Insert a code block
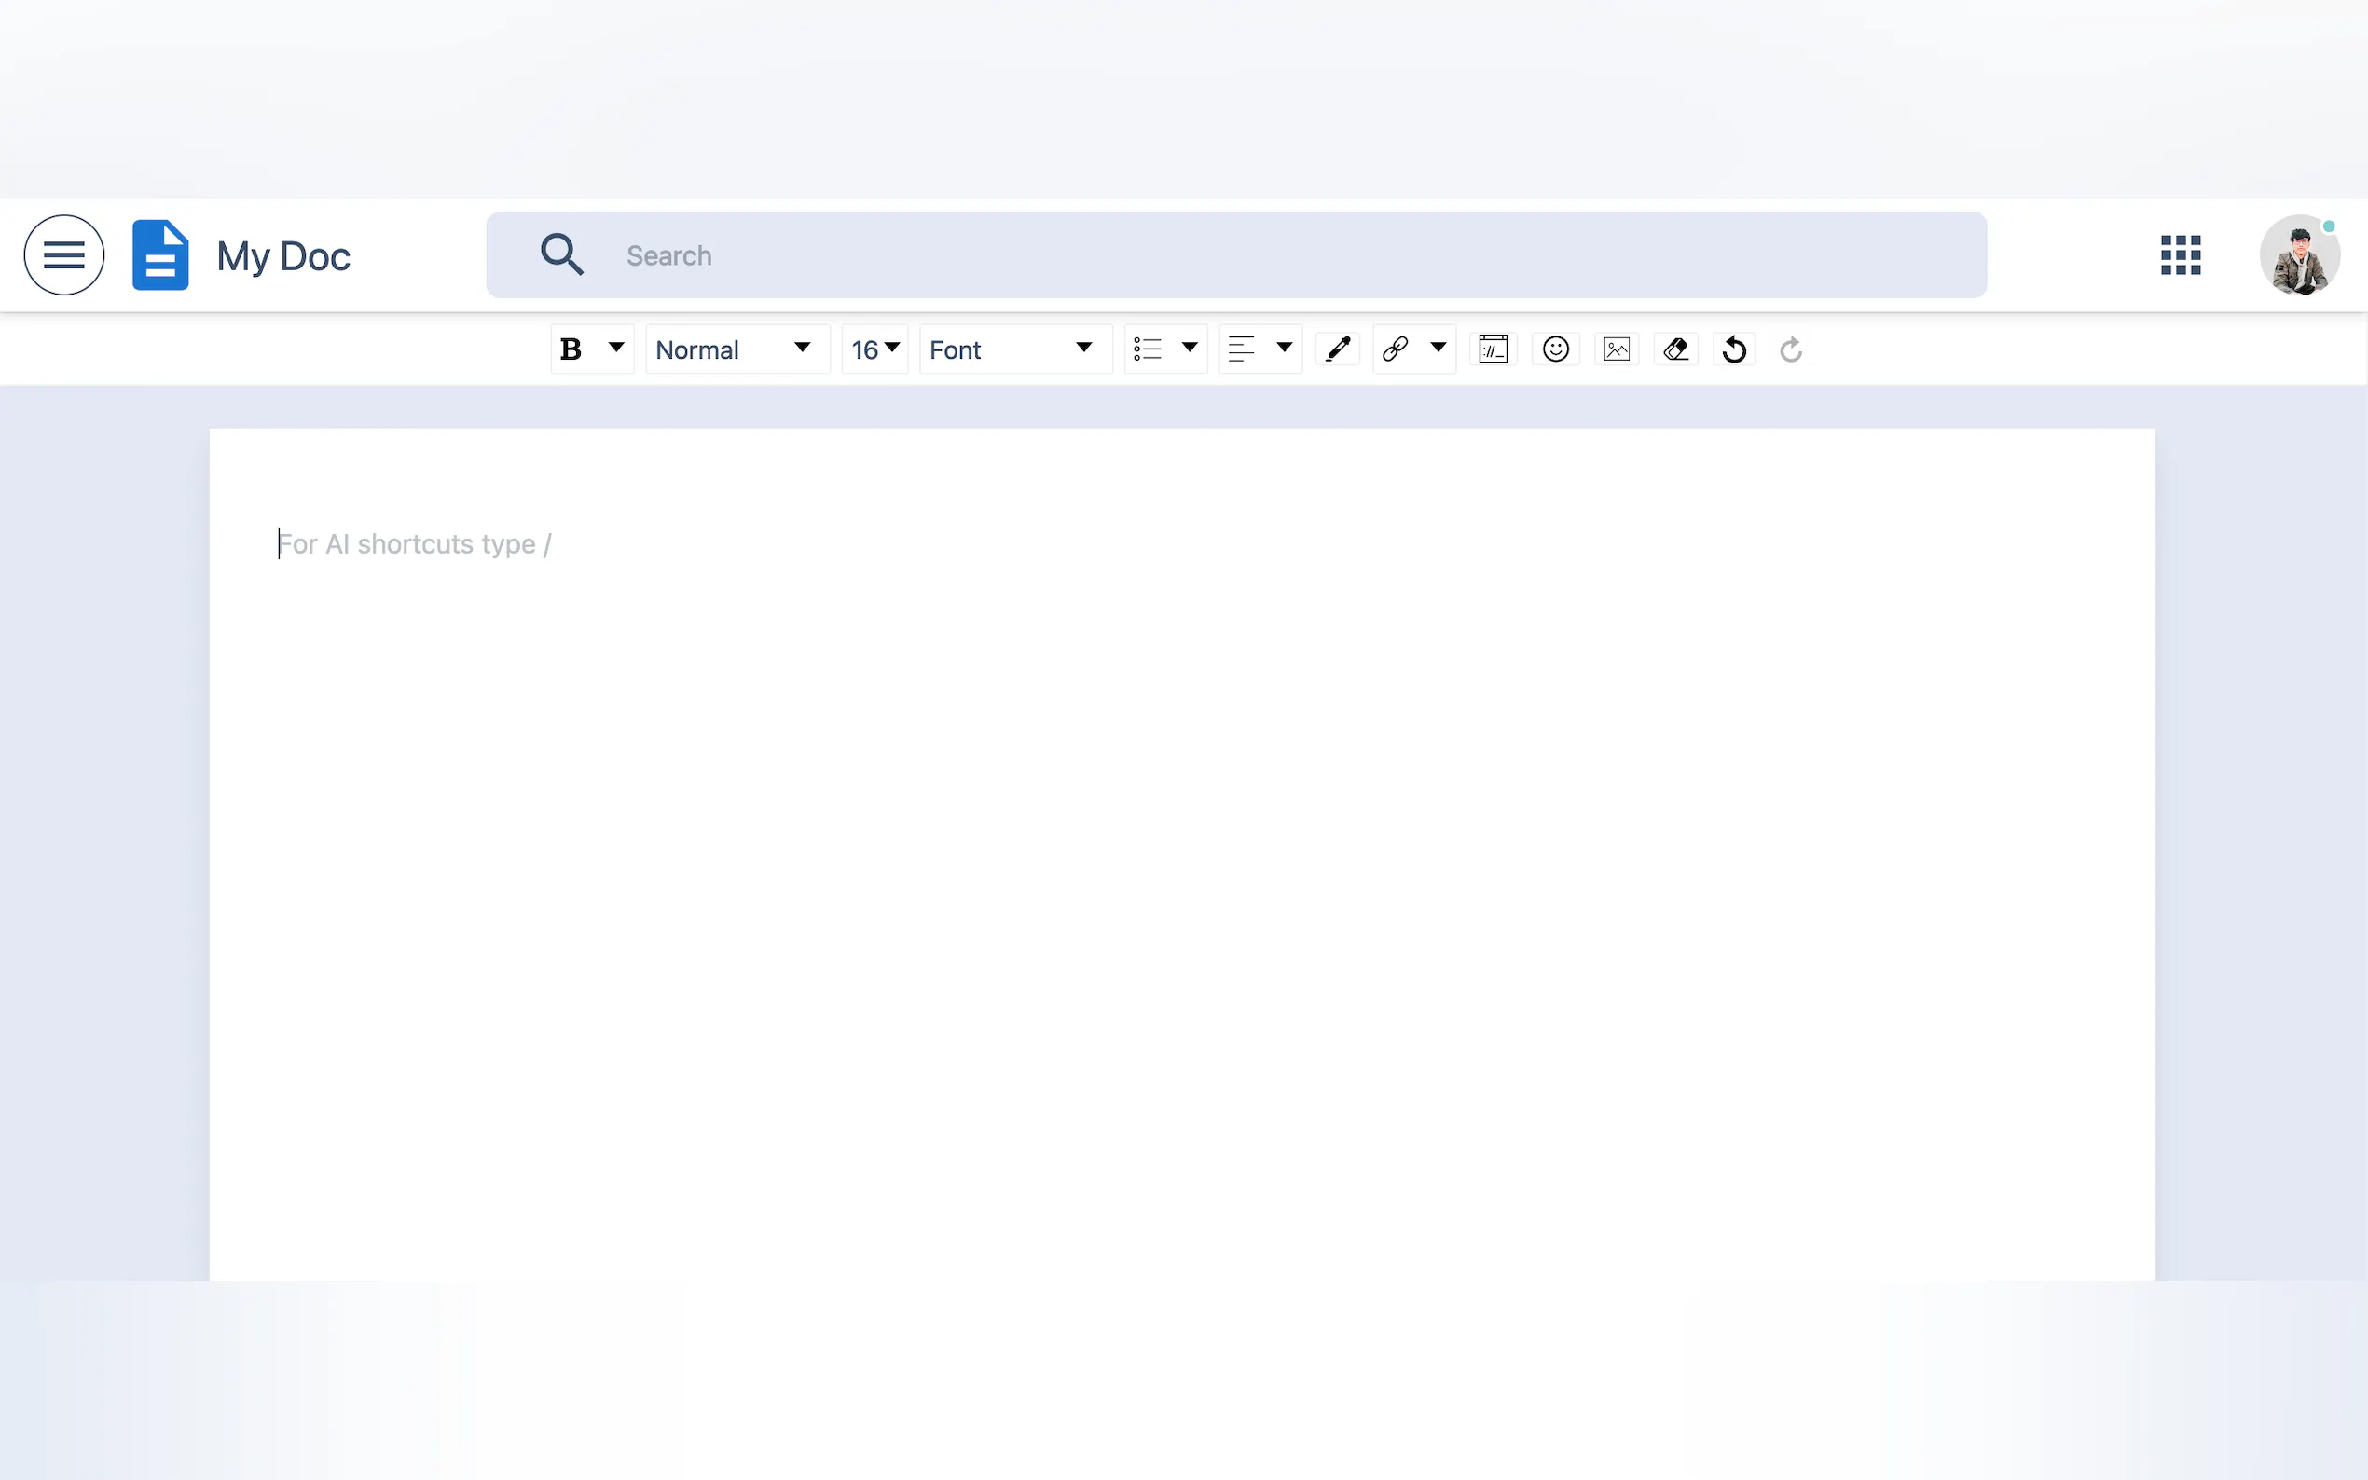 (1493, 349)
